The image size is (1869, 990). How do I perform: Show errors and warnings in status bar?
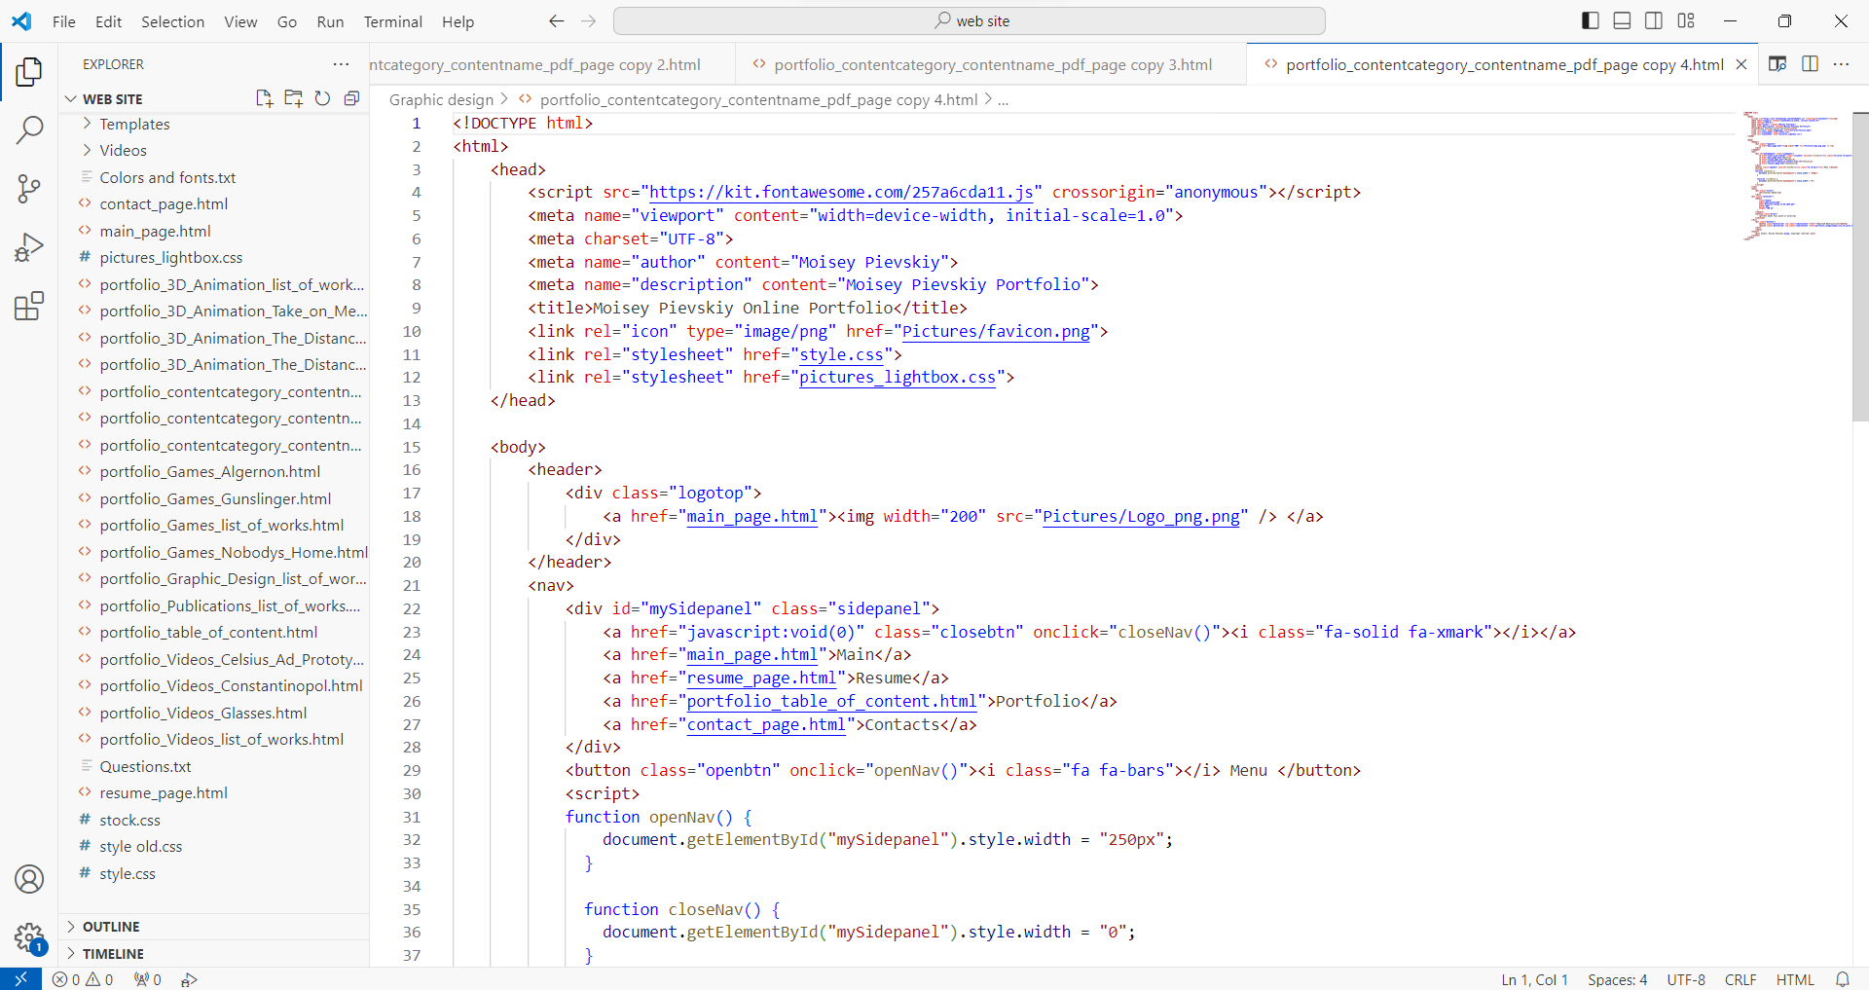83,979
